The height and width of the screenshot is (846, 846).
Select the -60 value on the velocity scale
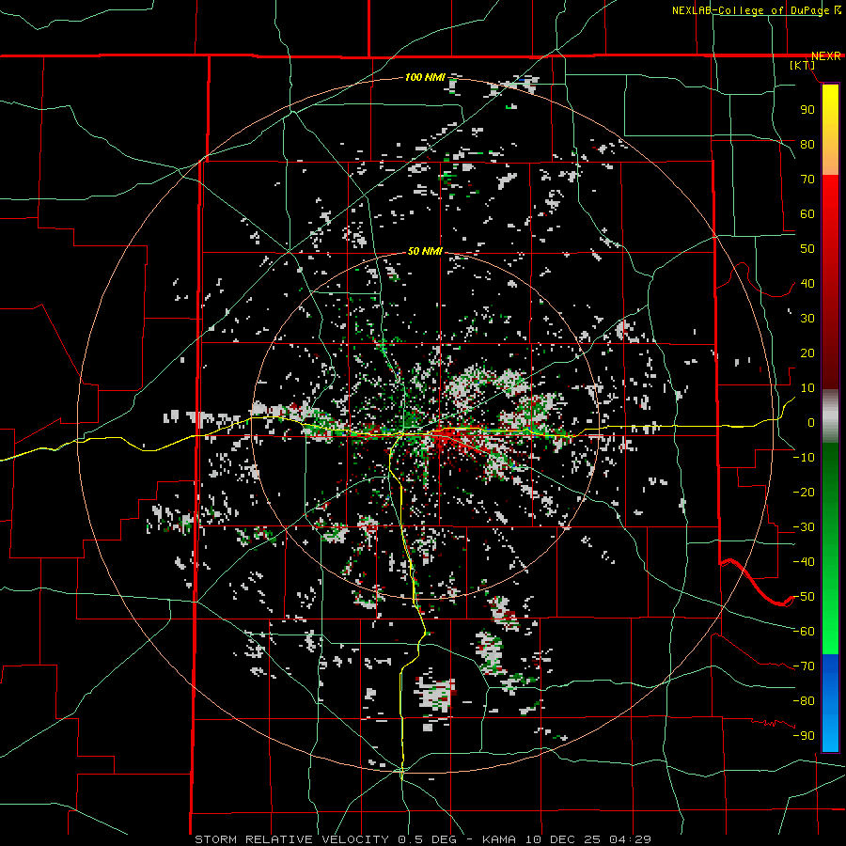coord(804,632)
